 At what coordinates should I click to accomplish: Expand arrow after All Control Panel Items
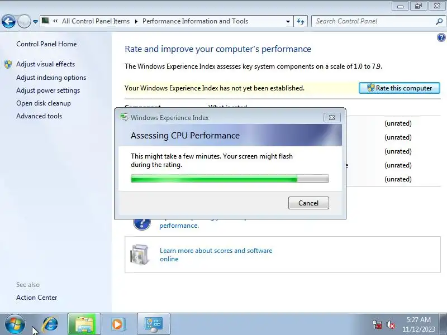point(136,21)
